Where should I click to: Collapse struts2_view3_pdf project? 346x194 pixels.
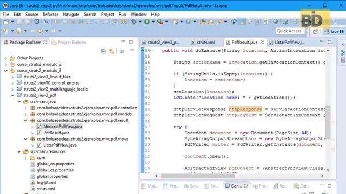(12, 95)
